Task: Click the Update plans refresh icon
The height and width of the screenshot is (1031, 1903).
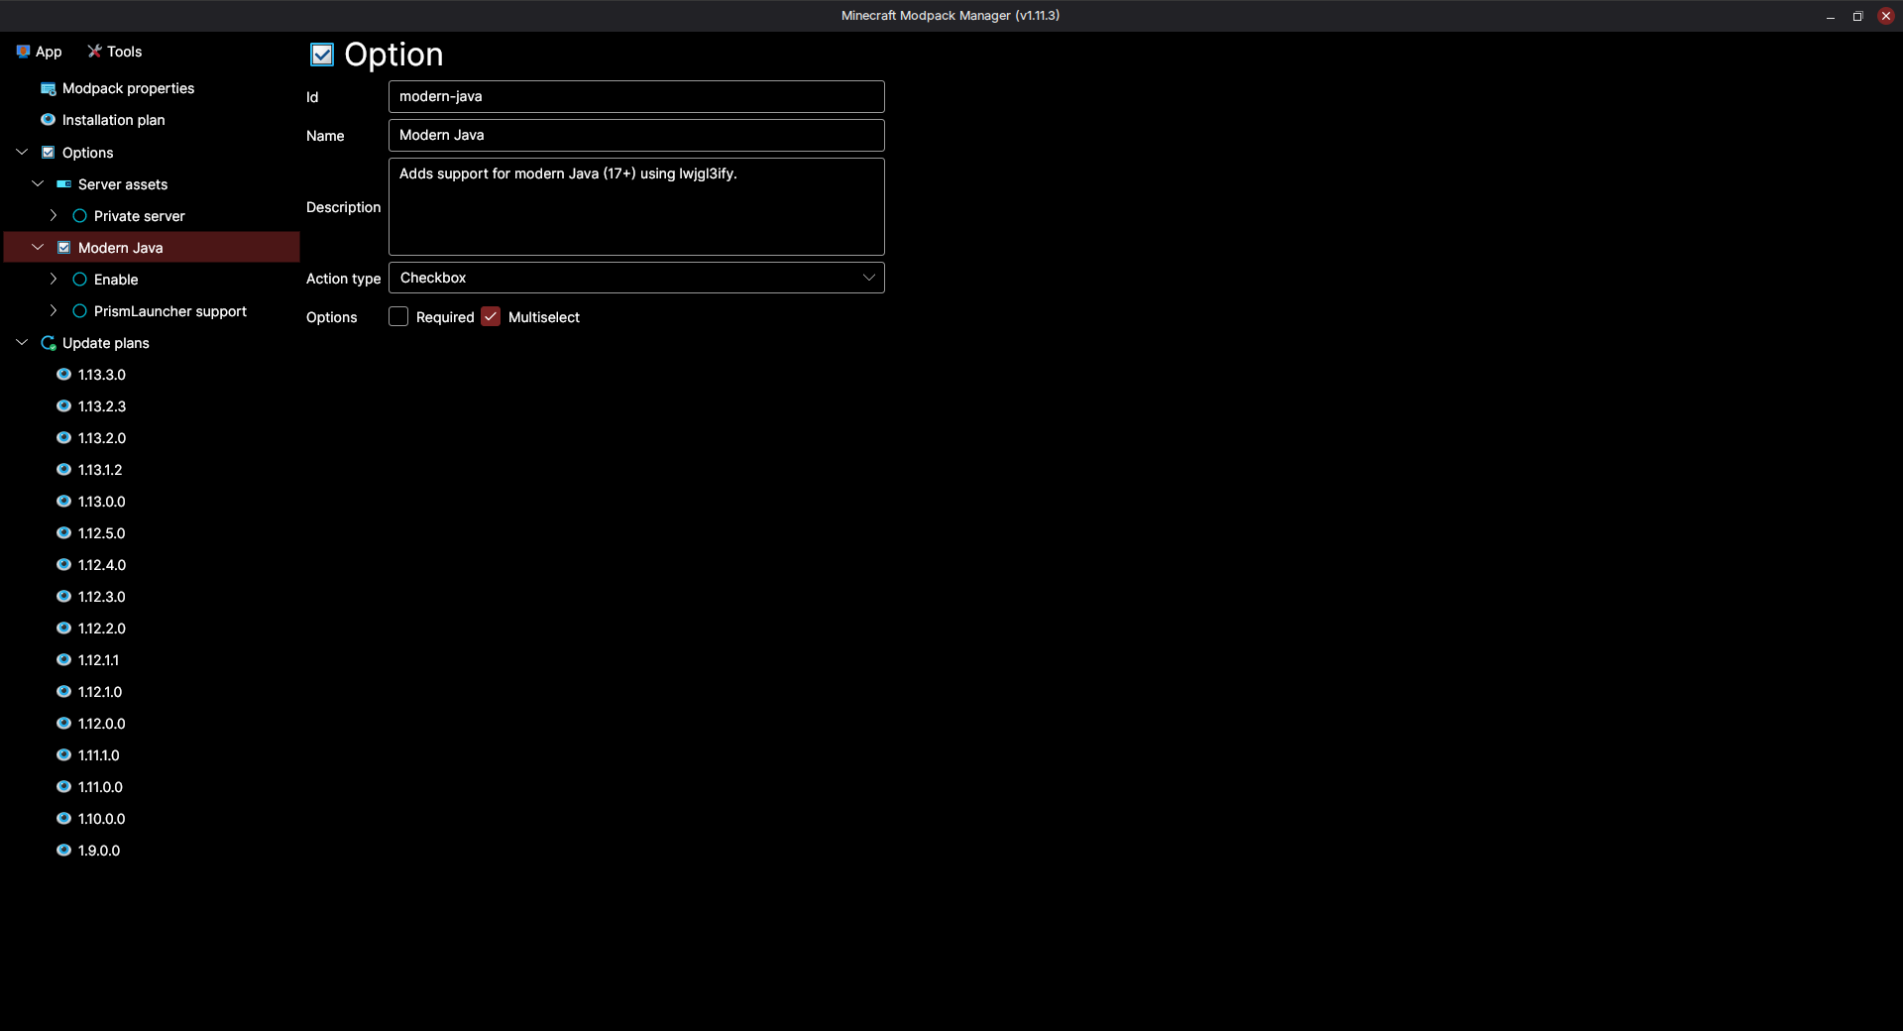Action: tap(48, 343)
